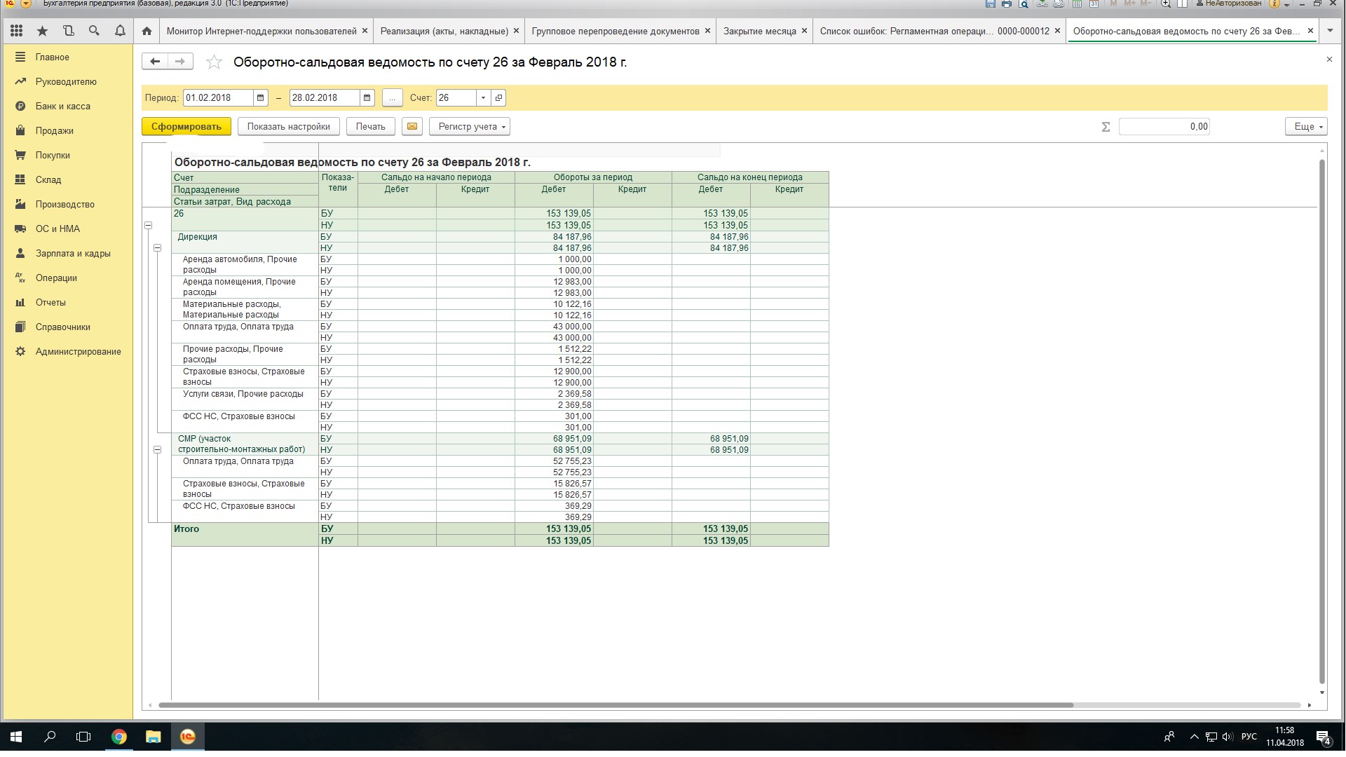Open the sections menu grid icon
This screenshot has height=757, width=1346.
(x=17, y=31)
